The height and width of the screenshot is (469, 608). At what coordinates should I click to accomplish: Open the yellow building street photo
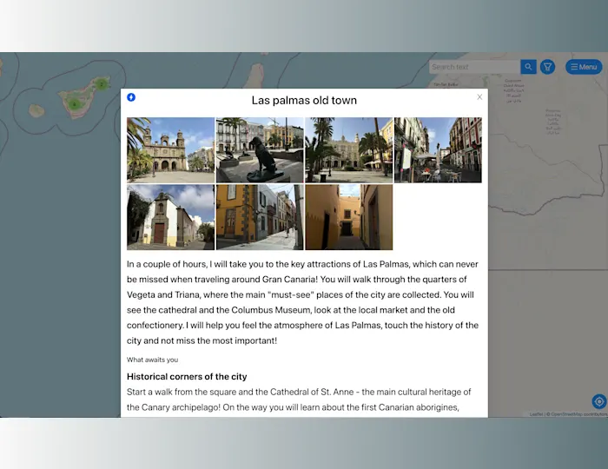[x=260, y=217]
